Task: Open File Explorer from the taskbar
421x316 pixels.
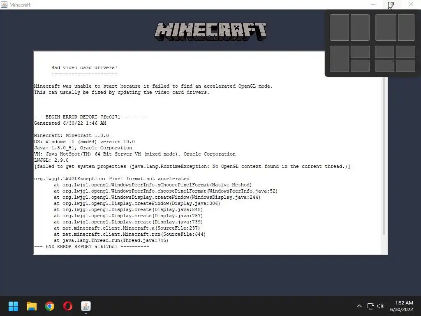Action: (x=31, y=306)
